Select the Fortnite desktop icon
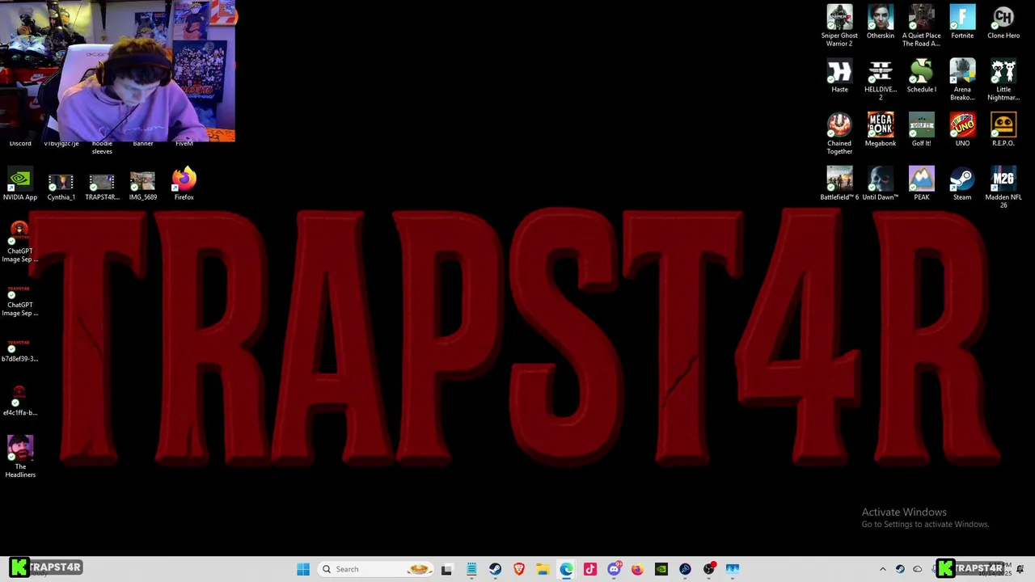 (962, 22)
